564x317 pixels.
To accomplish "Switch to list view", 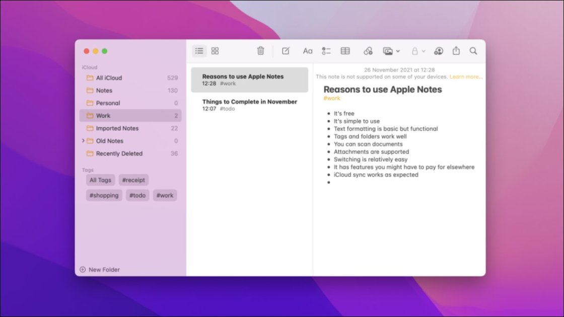I will click(x=199, y=51).
